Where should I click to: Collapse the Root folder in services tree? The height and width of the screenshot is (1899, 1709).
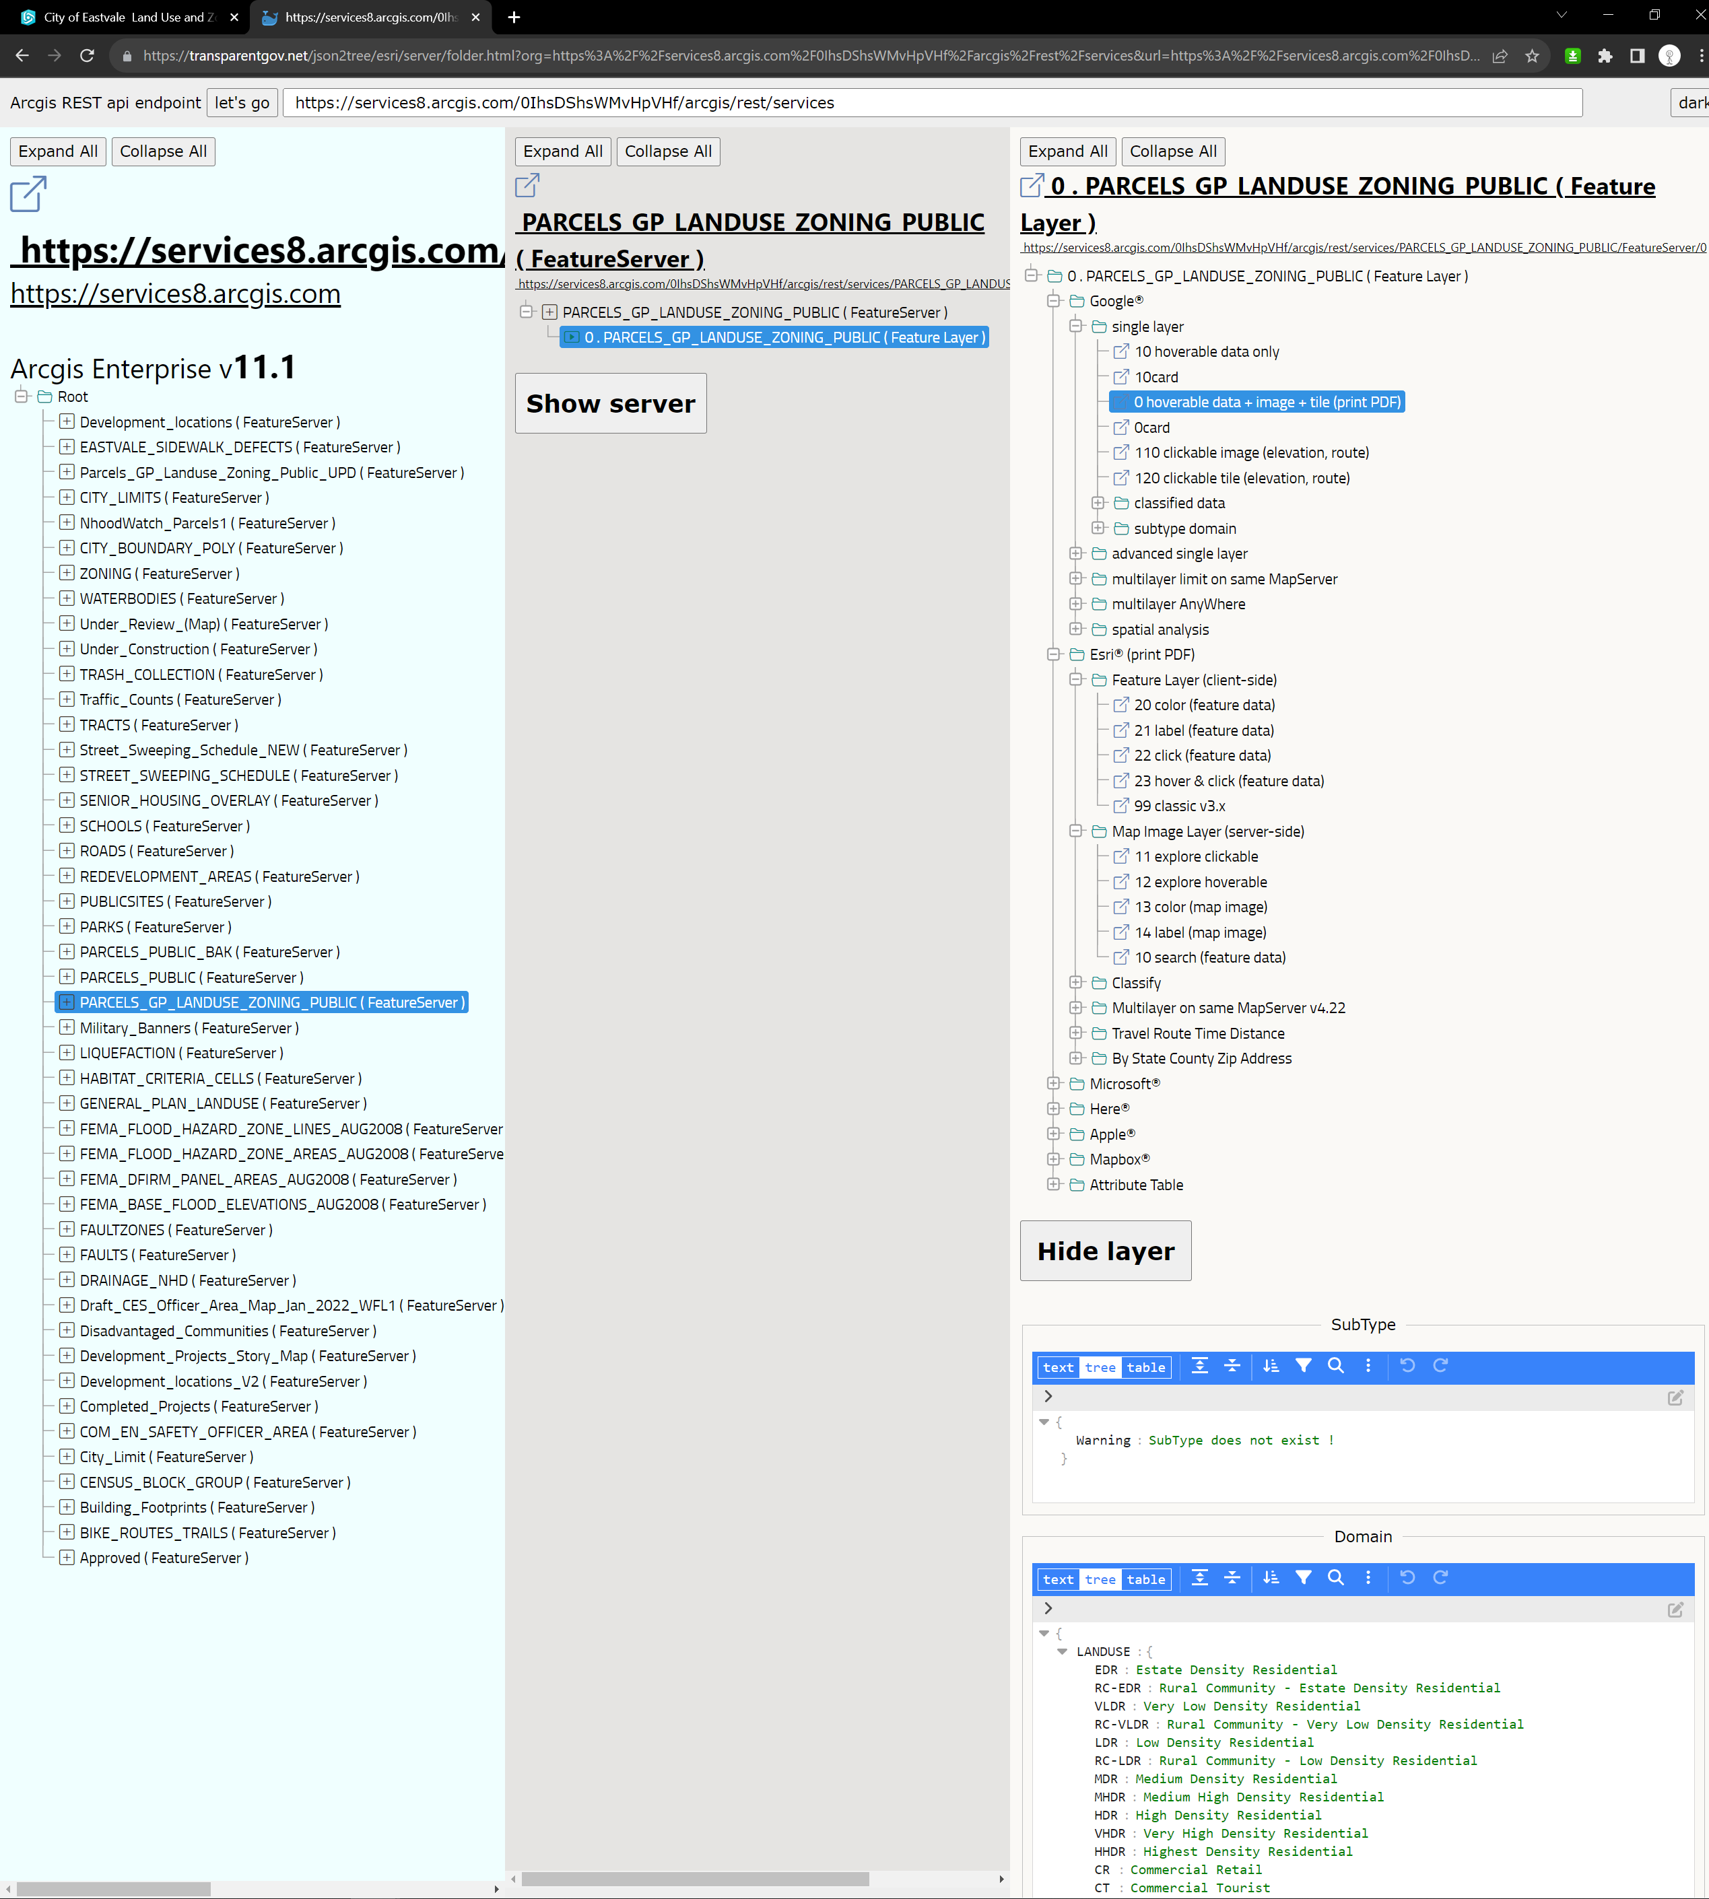click(22, 396)
